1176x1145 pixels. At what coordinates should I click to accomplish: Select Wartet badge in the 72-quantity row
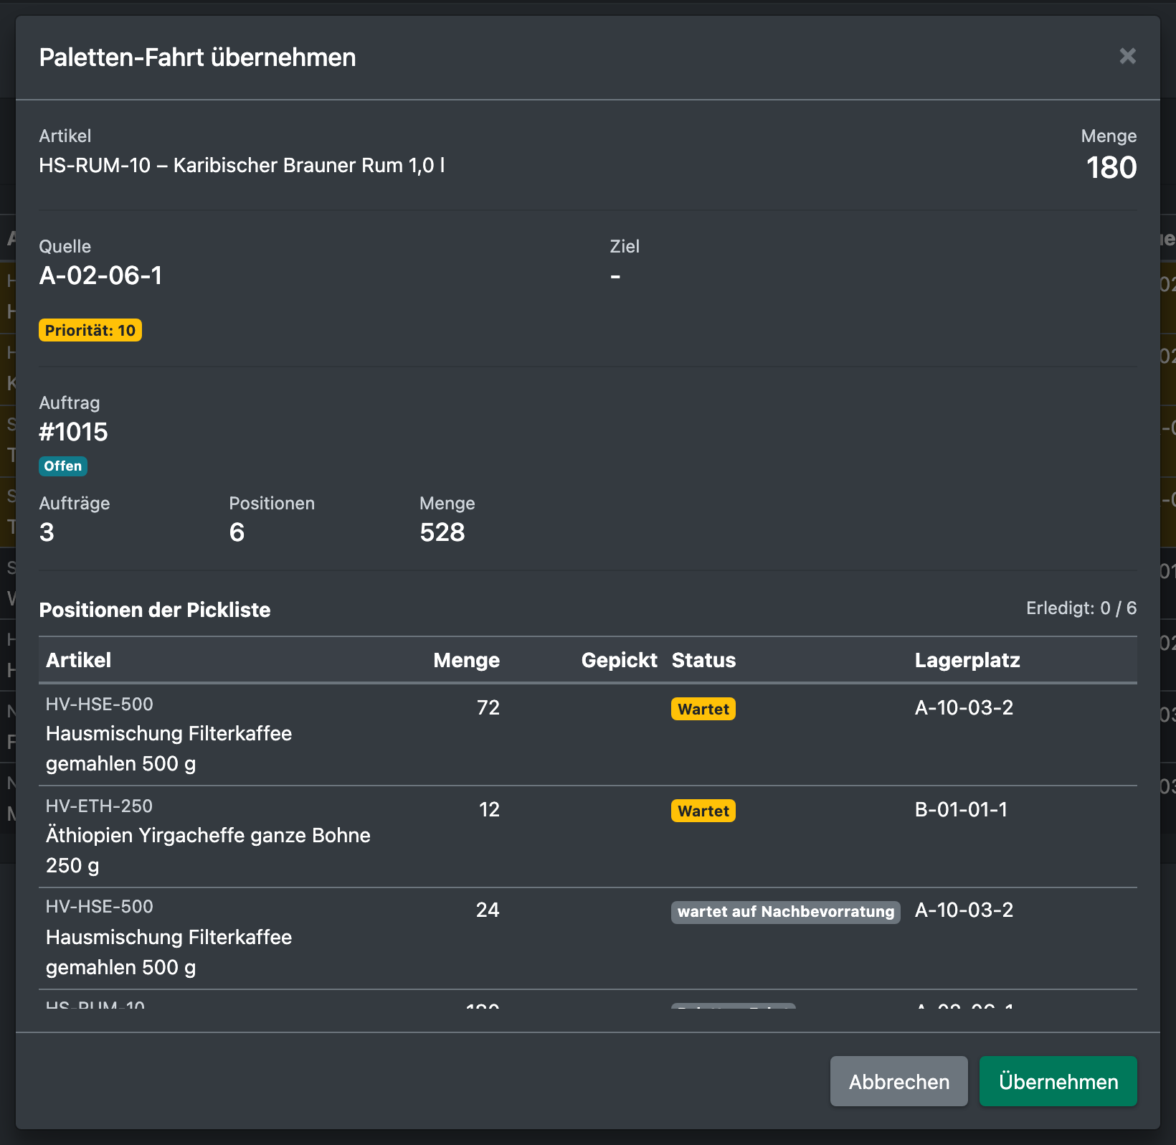(x=703, y=709)
